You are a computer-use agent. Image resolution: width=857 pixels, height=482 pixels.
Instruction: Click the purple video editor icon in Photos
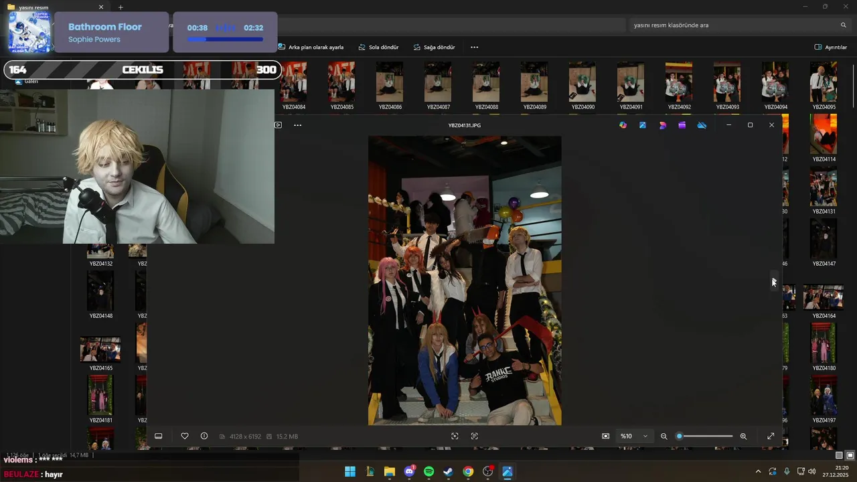(x=682, y=125)
